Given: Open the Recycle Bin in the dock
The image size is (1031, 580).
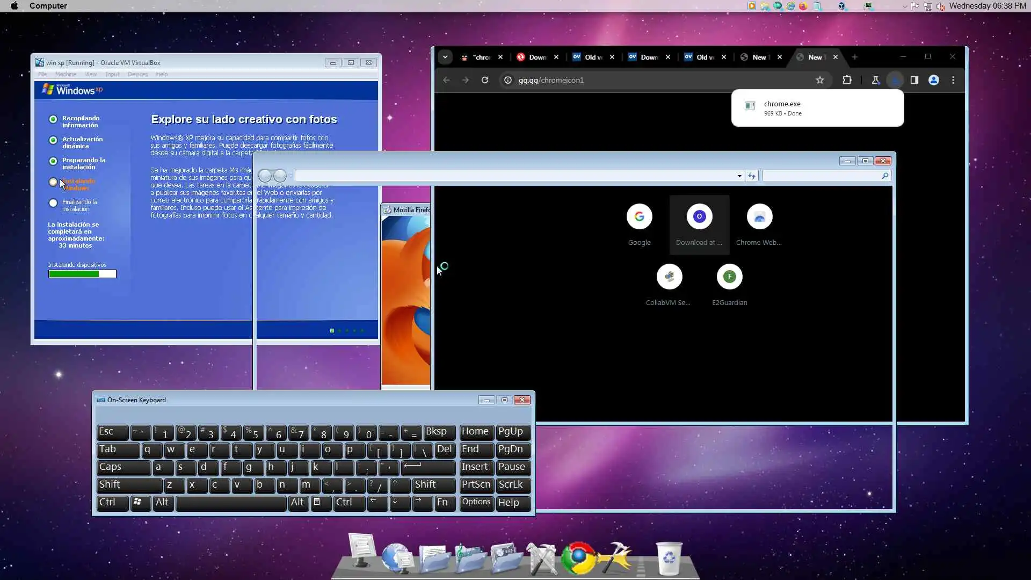Looking at the screenshot, I should [669, 559].
